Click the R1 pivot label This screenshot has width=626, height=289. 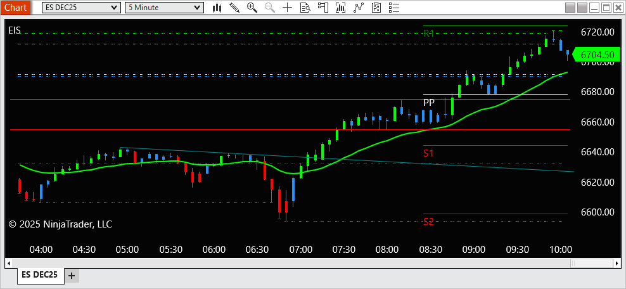[x=428, y=34]
